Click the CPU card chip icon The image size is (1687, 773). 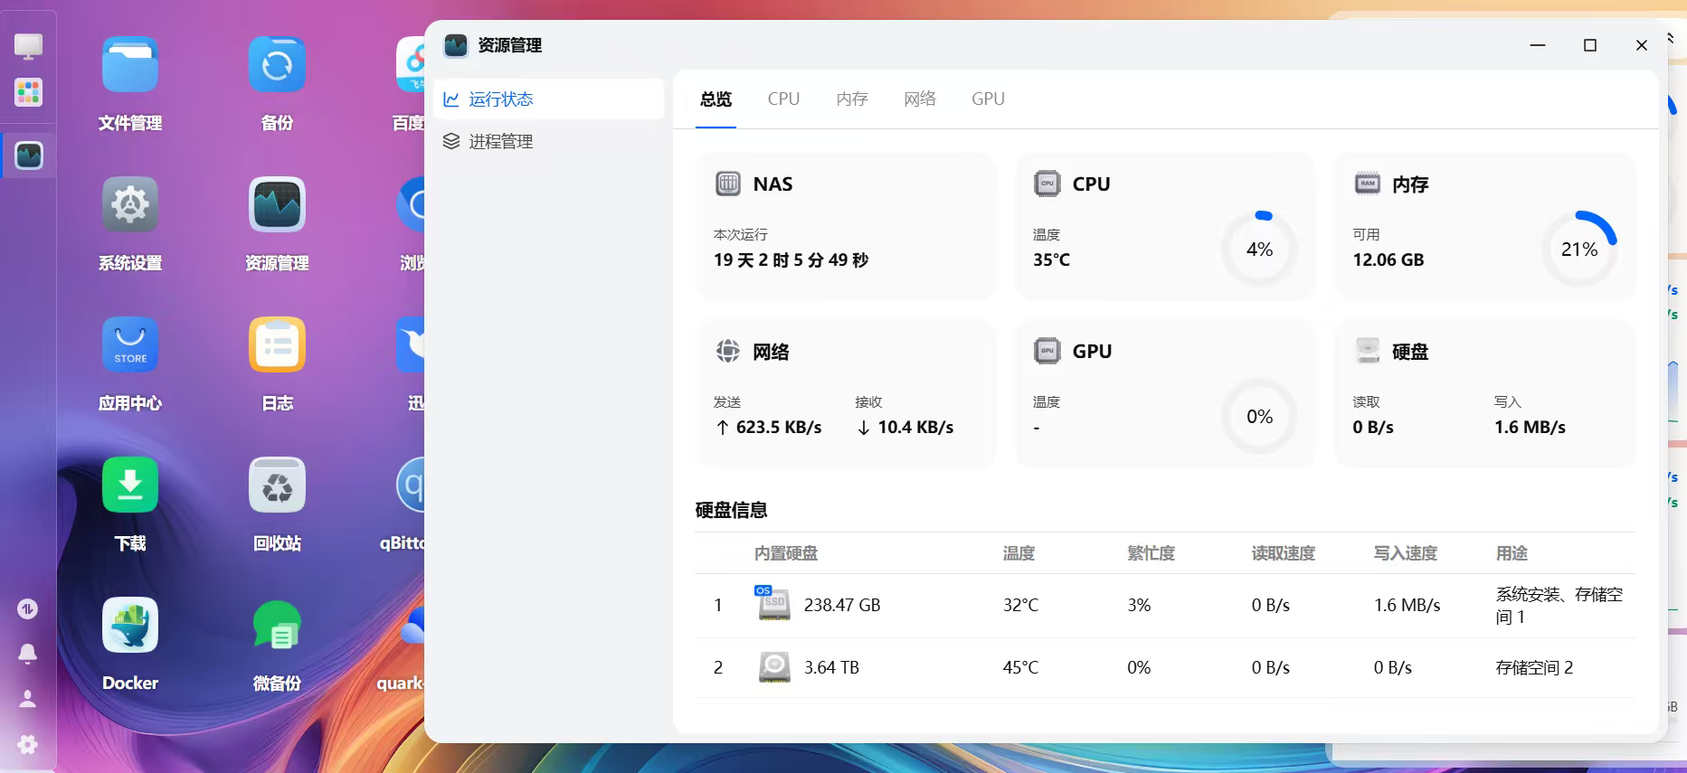coord(1047,184)
